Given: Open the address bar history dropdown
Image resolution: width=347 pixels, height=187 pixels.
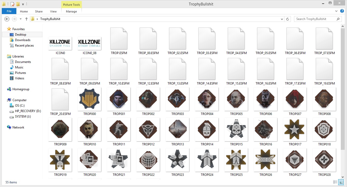Looking at the screenshot, I should tap(282, 19).
